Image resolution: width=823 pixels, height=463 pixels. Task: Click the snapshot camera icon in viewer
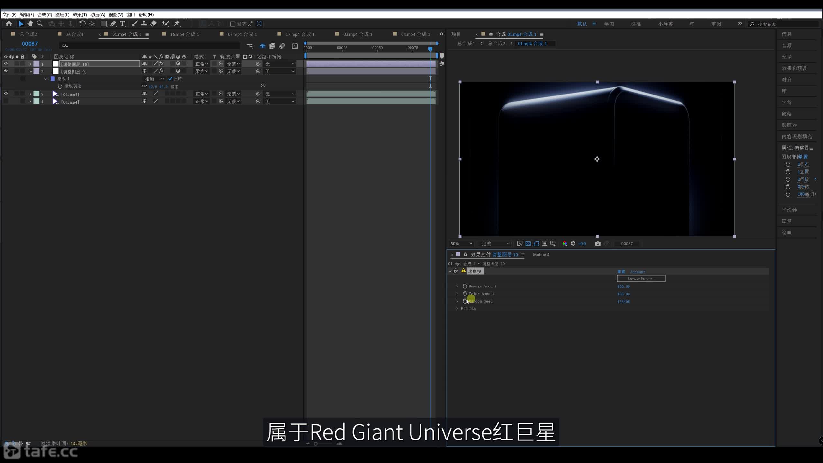598,244
